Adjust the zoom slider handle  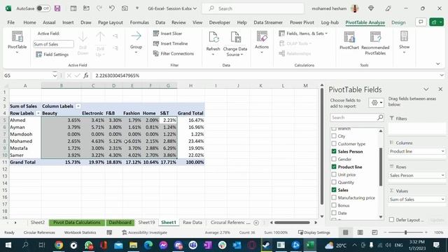pyautogui.click(x=405, y=232)
